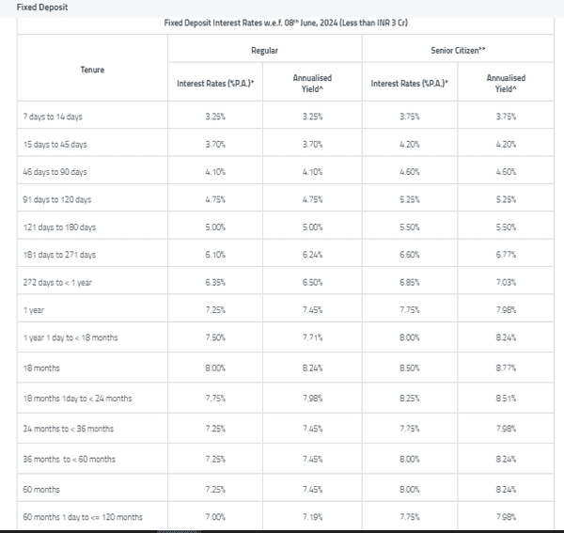The image size is (564, 533).
Task: Select the Tenure column header
Action: 92,69
